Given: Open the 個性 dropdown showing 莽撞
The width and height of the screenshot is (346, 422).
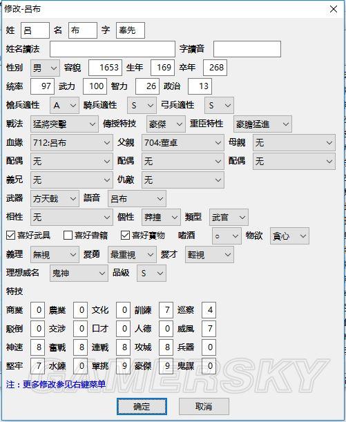Looking at the screenshot, I should point(161,217).
